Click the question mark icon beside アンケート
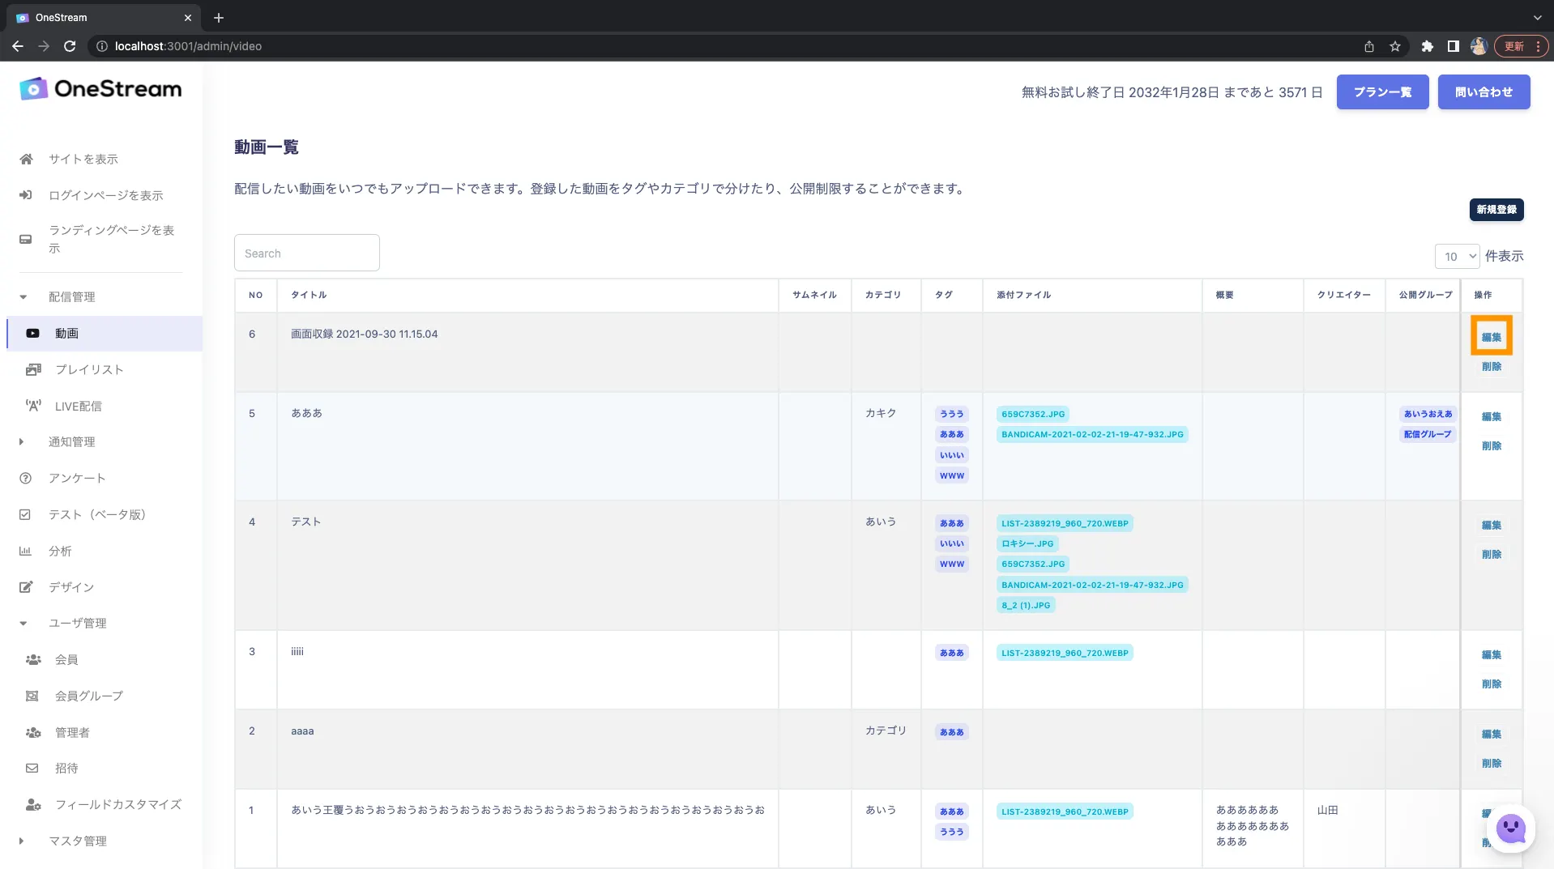Viewport: 1554px width, 869px height. pyautogui.click(x=25, y=478)
